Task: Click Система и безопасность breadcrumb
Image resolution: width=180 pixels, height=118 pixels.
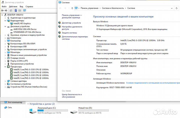Action: tap(113, 8)
